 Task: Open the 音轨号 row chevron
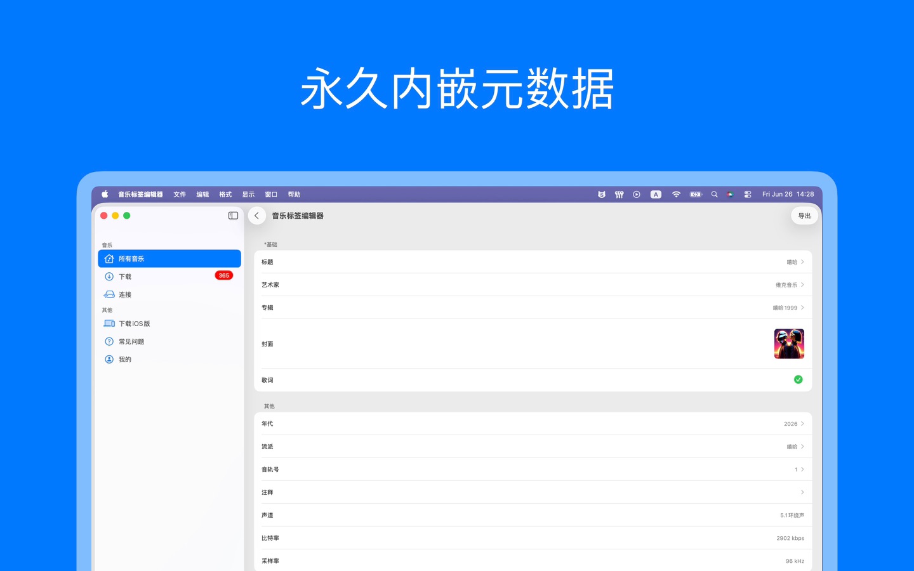802,469
